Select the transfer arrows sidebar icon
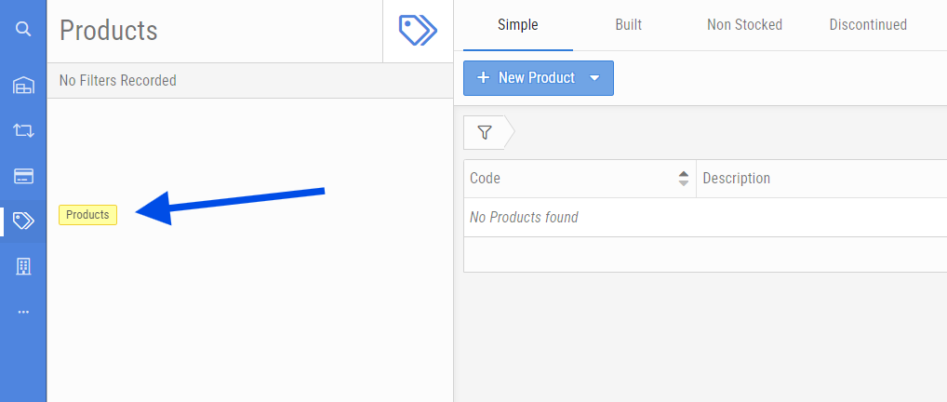 point(23,131)
